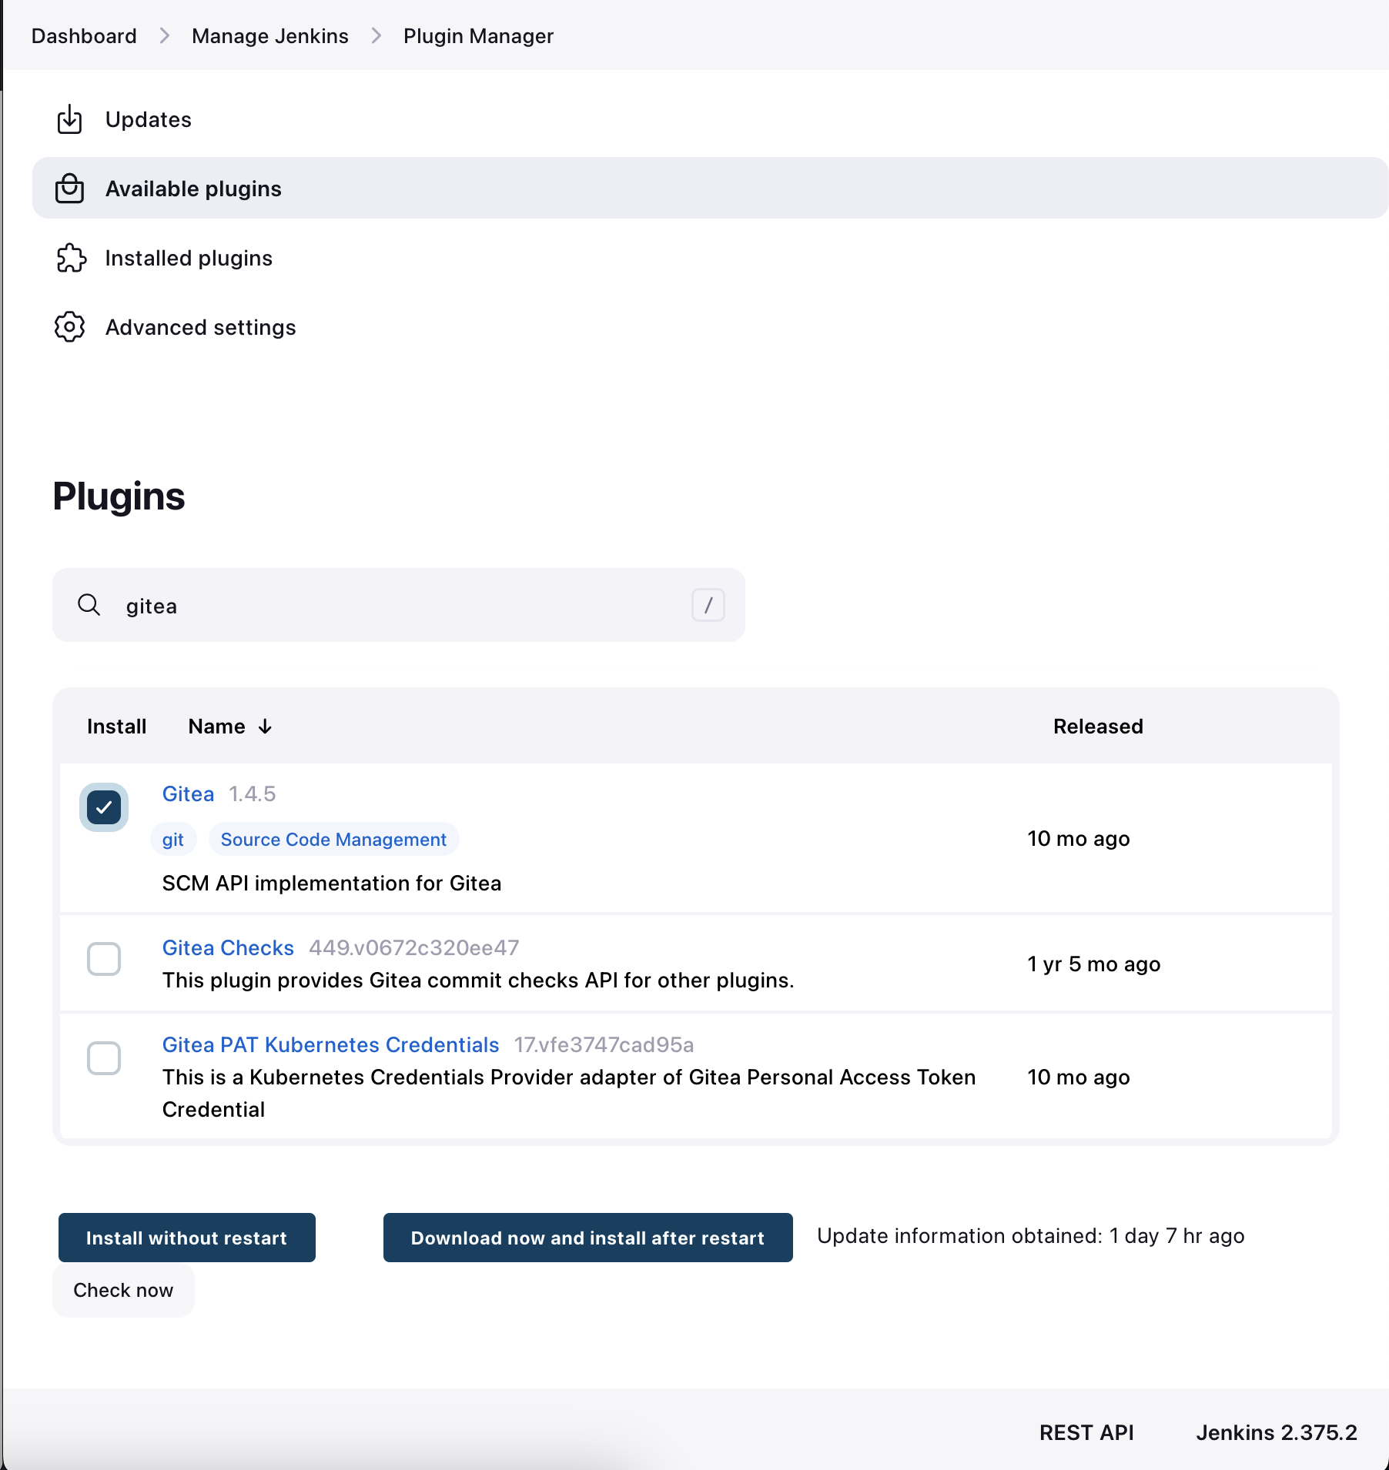The image size is (1389, 1470).
Task: Navigate to Dashboard via the breadcrumb
Action: tap(83, 35)
